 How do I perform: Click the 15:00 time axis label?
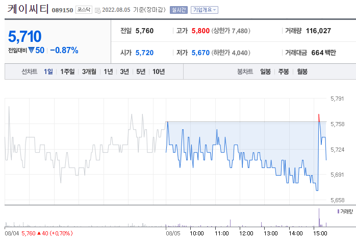tap(320, 233)
